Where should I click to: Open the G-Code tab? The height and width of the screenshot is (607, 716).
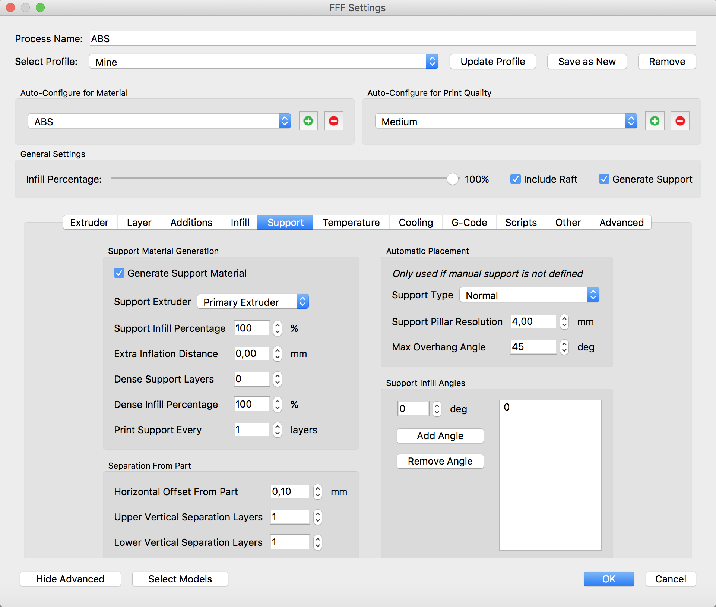coord(469,223)
